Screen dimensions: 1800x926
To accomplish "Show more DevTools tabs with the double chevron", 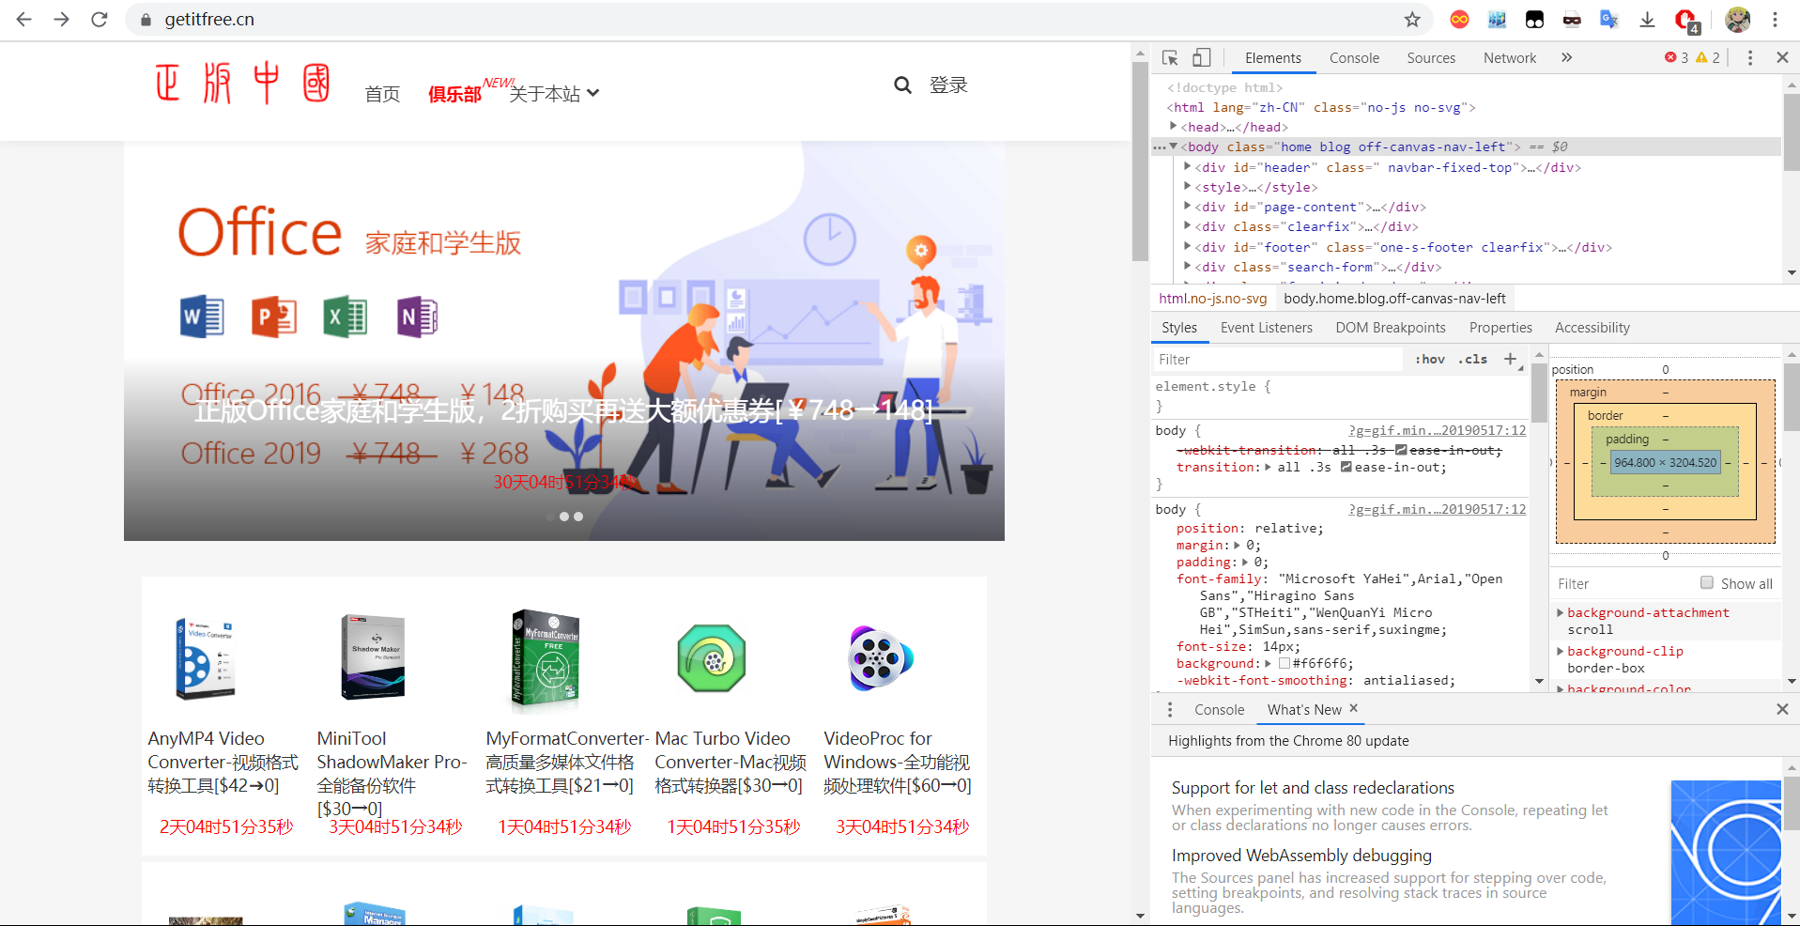I will 1566,57.
